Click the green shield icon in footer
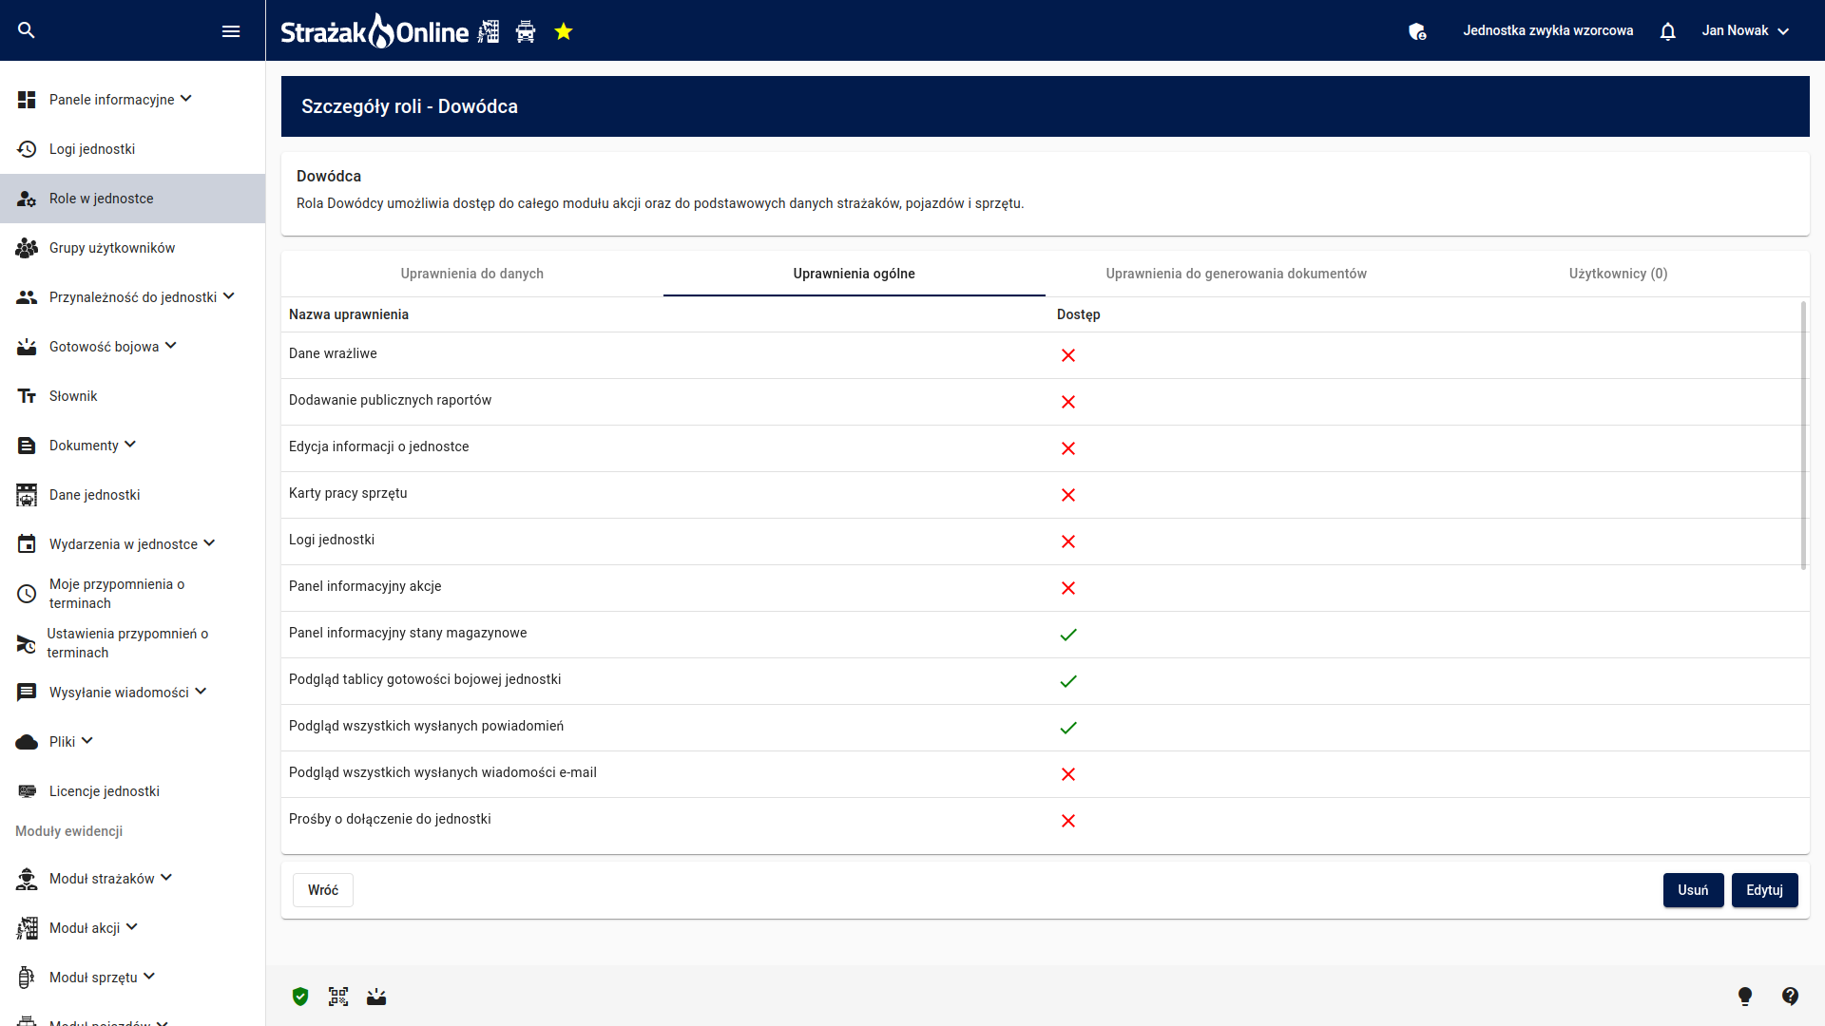The image size is (1825, 1026). click(300, 997)
